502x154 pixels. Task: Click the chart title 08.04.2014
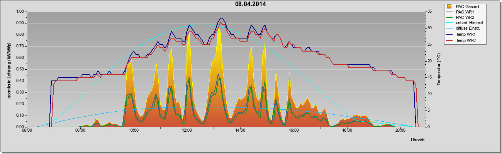click(x=251, y=4)
